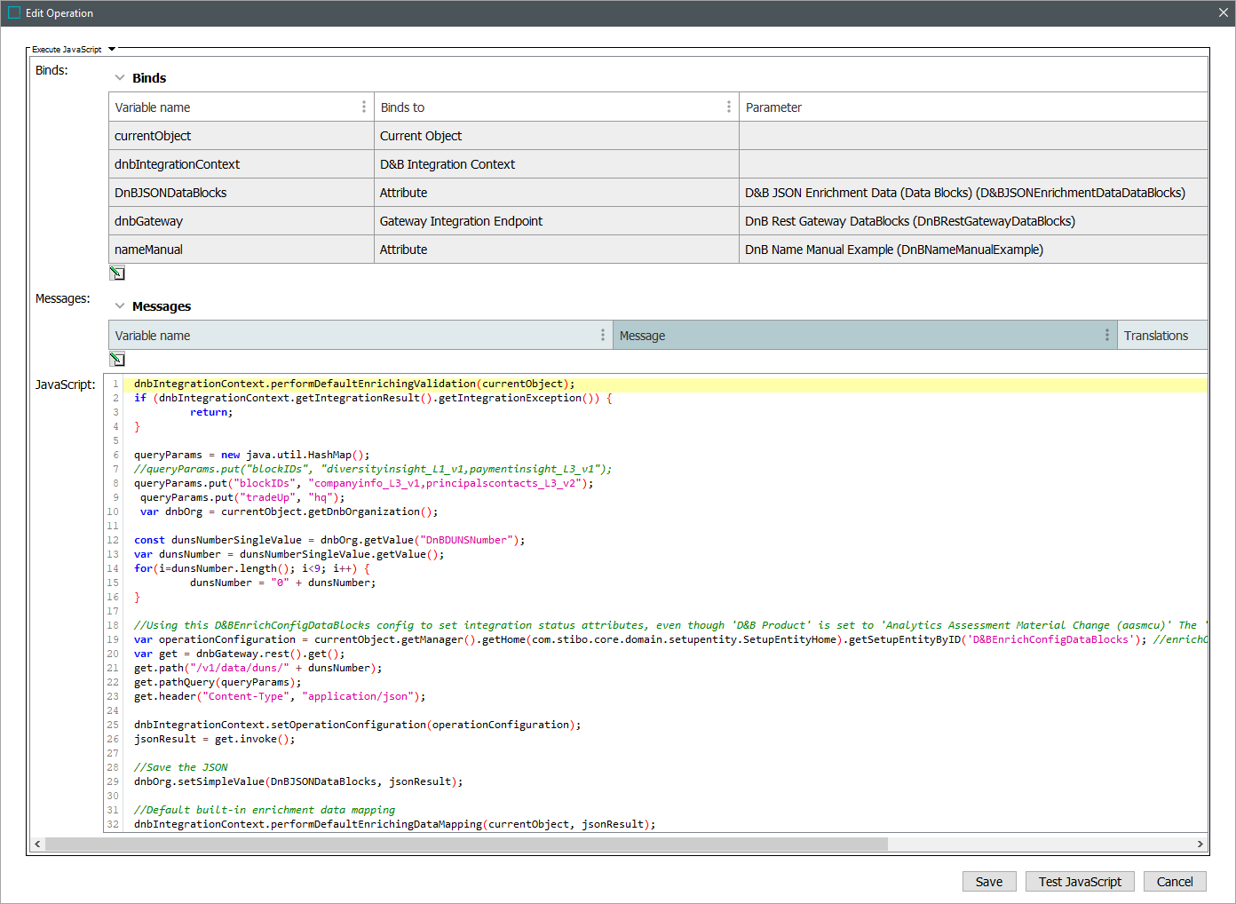This screenshot has height=904, width=1236.
Task: Open Message column options menu
Action: pos(1106,336)
